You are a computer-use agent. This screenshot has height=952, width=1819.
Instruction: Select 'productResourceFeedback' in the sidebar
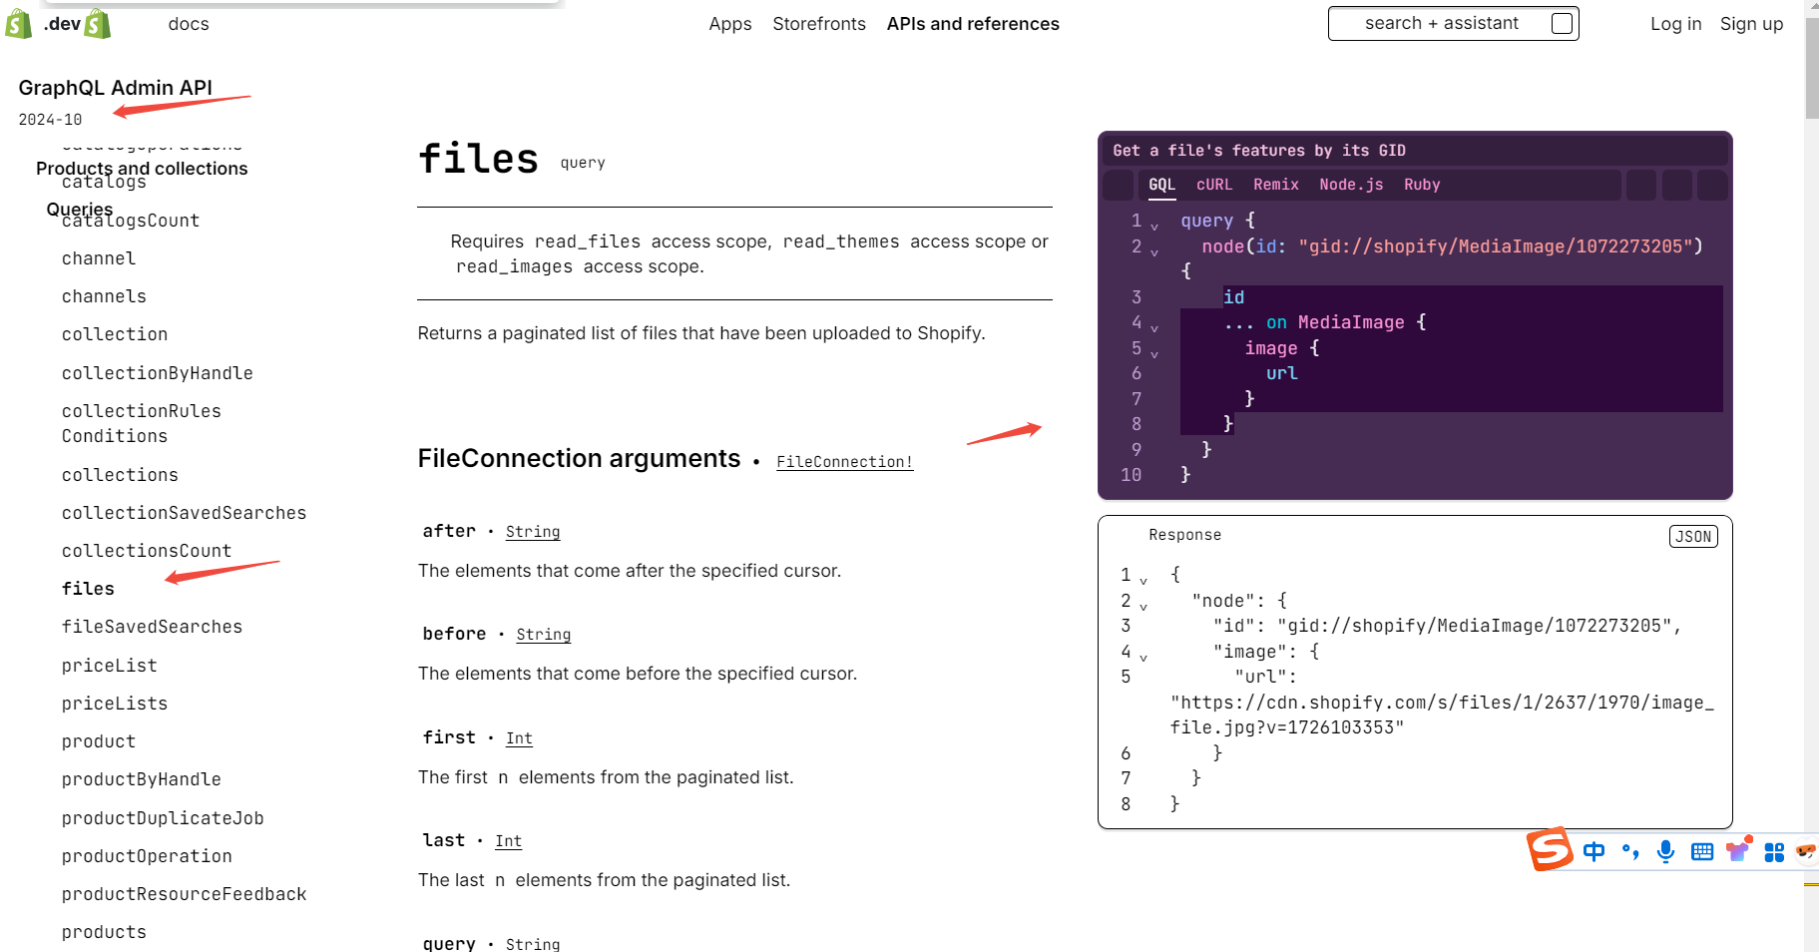(x=184, y=894)
